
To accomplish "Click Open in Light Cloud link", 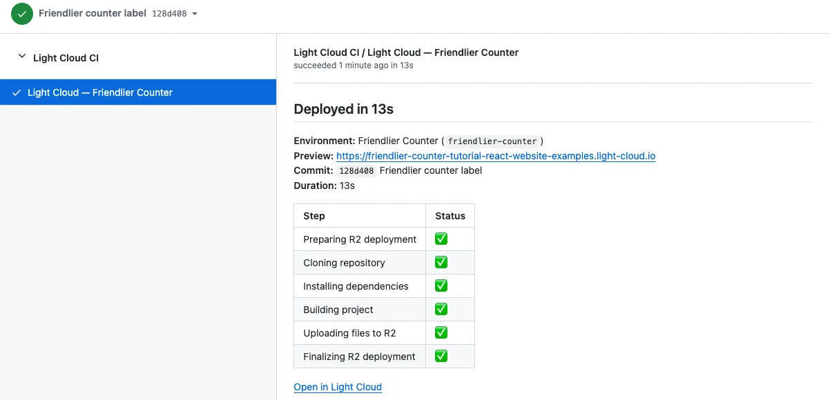I will click(x=338, y=387).
